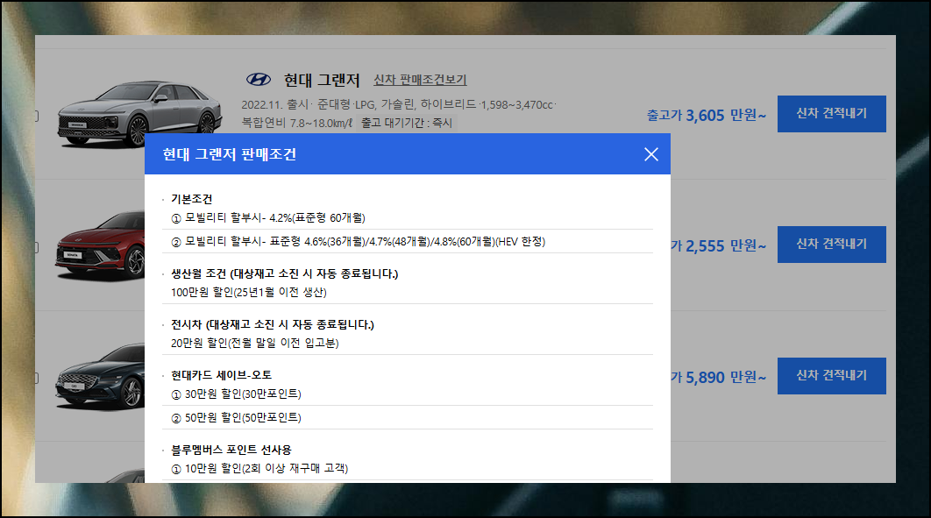Click the 생산월 조건 heading
This screenshot has height=518, width=931.
click(x=284, y=273)
